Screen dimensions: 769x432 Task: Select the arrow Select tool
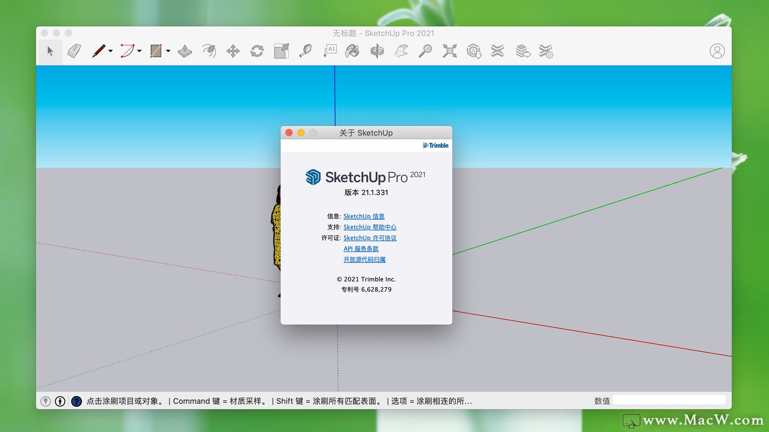coord(50,51)
